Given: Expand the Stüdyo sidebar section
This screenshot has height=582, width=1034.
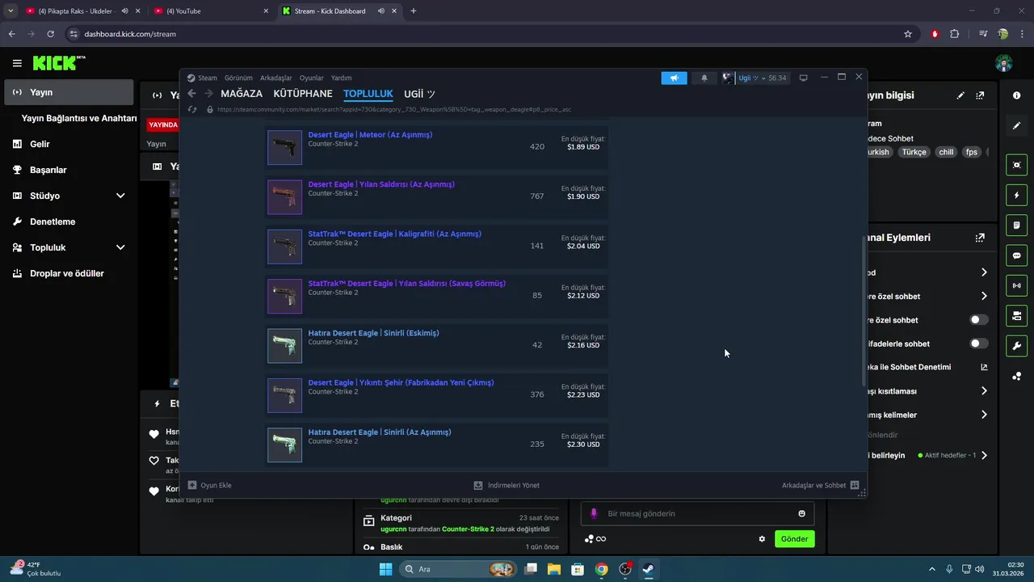Looking at the screenshot, I should (120, 196).
